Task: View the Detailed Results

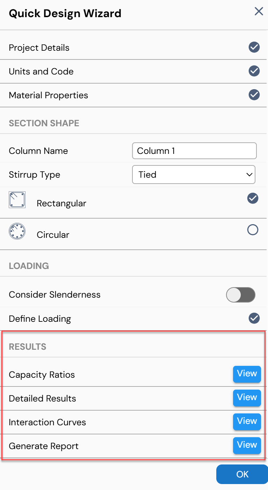Action: pos(247,398)
